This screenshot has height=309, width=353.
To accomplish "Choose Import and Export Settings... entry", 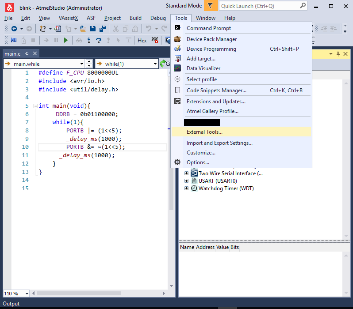I will tap(241, 143).
